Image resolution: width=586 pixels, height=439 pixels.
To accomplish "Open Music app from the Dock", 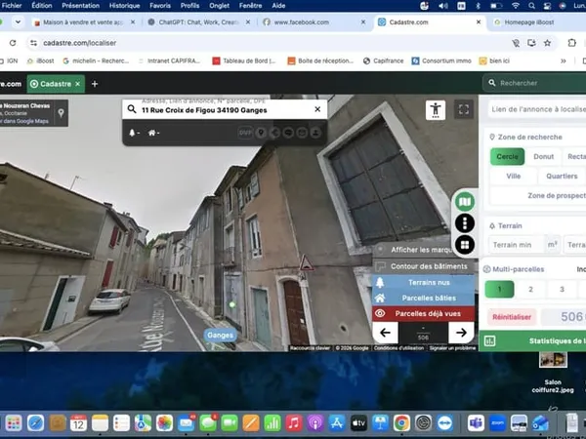I will coord(294,423).
